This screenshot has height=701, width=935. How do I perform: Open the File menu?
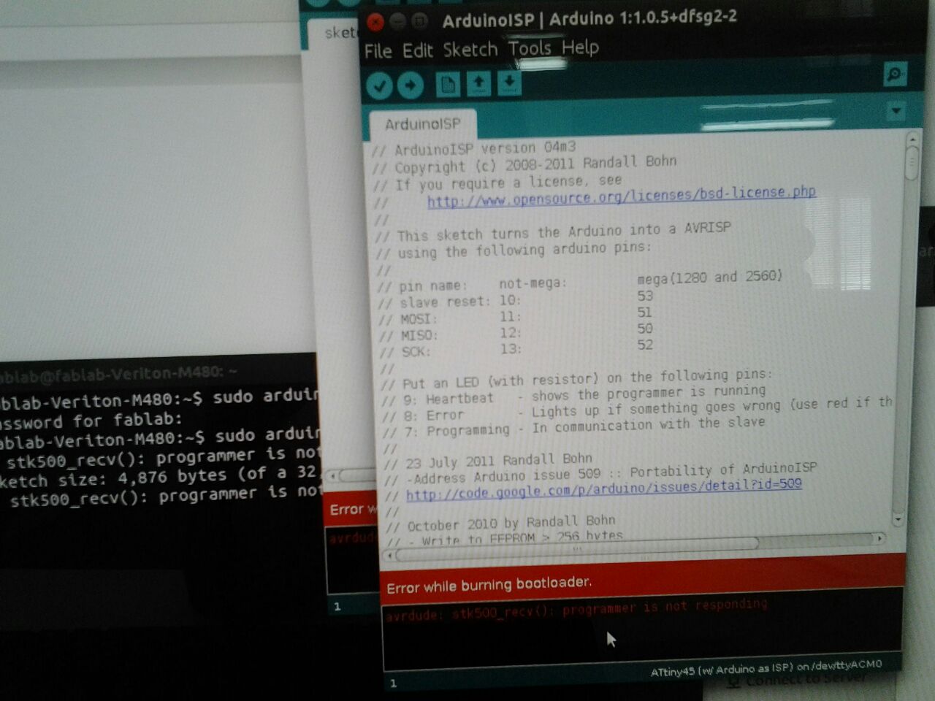[x=378, y=51]
